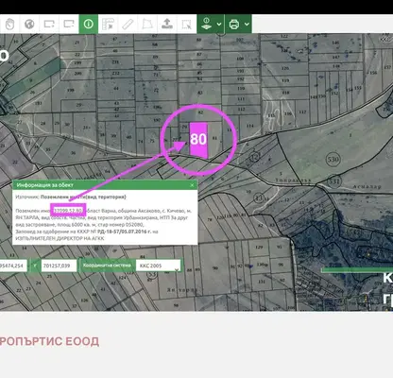The image size is (393, 378).
Task: Click the X coordinate field 95474,254
Action: tap(12, 266)
